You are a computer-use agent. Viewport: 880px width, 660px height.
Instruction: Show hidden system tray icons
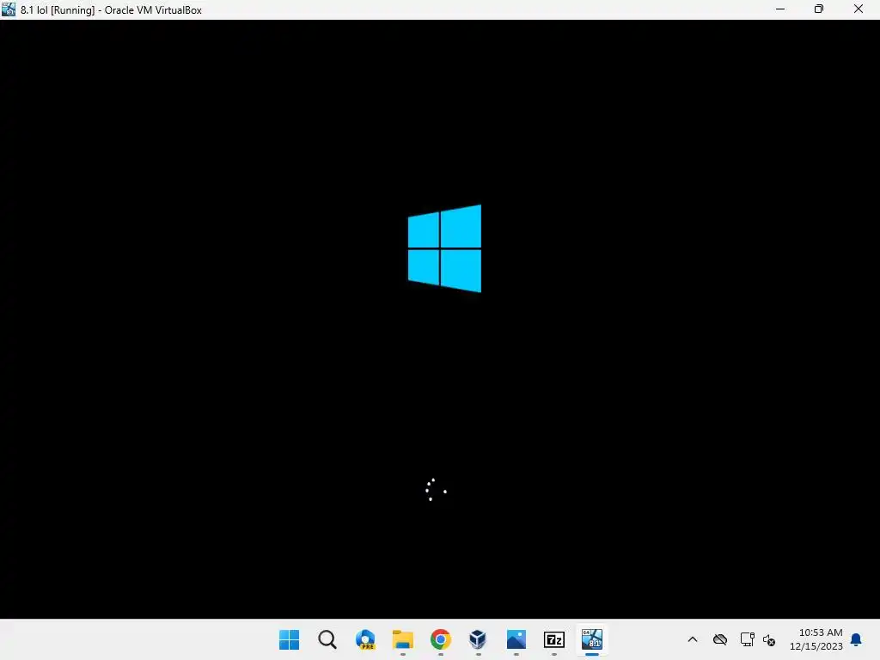(693, 639)
